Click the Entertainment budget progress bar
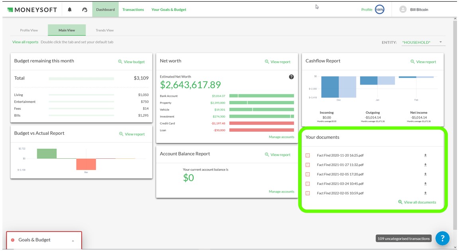 click(81, 102)
